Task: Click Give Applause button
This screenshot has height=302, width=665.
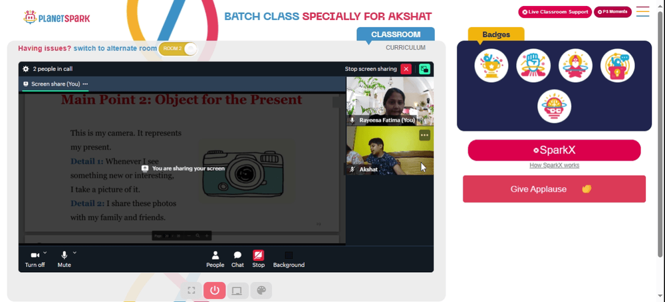Action: (555, 189)
